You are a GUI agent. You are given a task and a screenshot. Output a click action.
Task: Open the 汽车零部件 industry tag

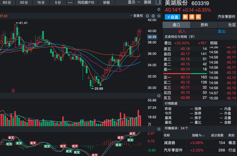(x=227, y=17)
